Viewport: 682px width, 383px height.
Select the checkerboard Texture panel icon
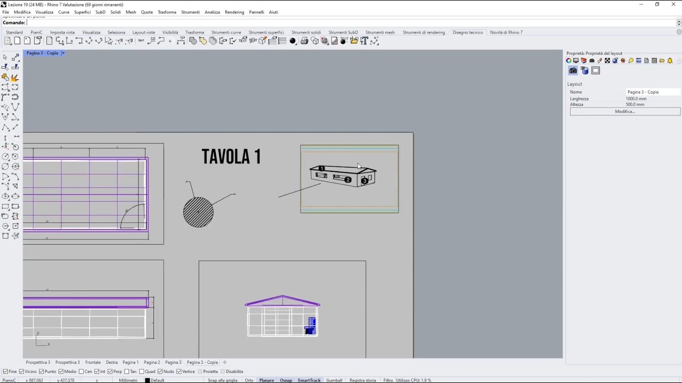coord(607,61)
